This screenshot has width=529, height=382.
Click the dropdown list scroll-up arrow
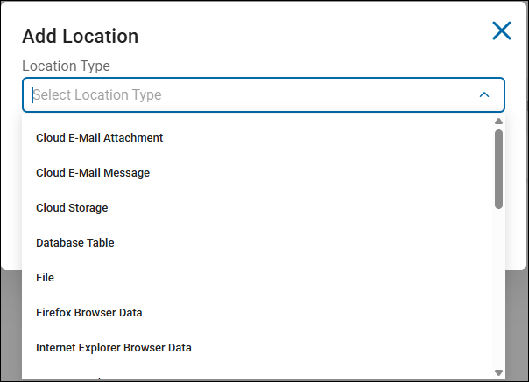tap(498, 122)
